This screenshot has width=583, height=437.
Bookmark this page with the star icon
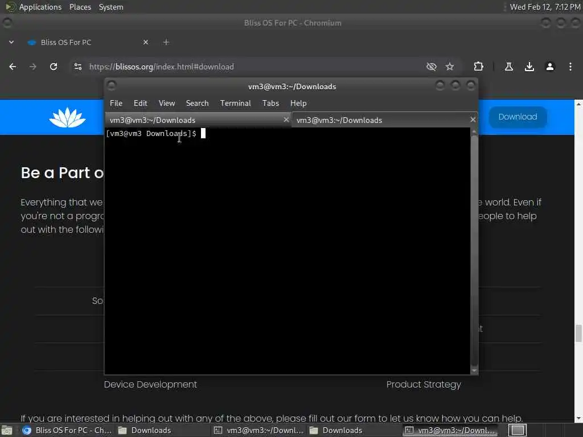click(x=450, y=67)
